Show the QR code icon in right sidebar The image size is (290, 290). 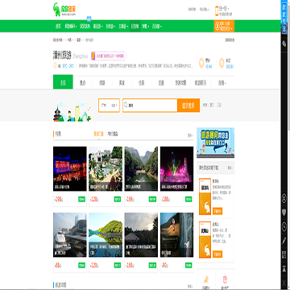[x=284, y=255]
